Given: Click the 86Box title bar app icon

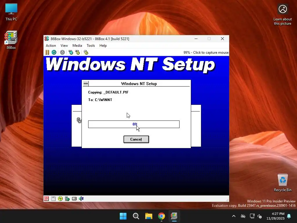Looking at the screenshot, I should (x=47, y=39).
